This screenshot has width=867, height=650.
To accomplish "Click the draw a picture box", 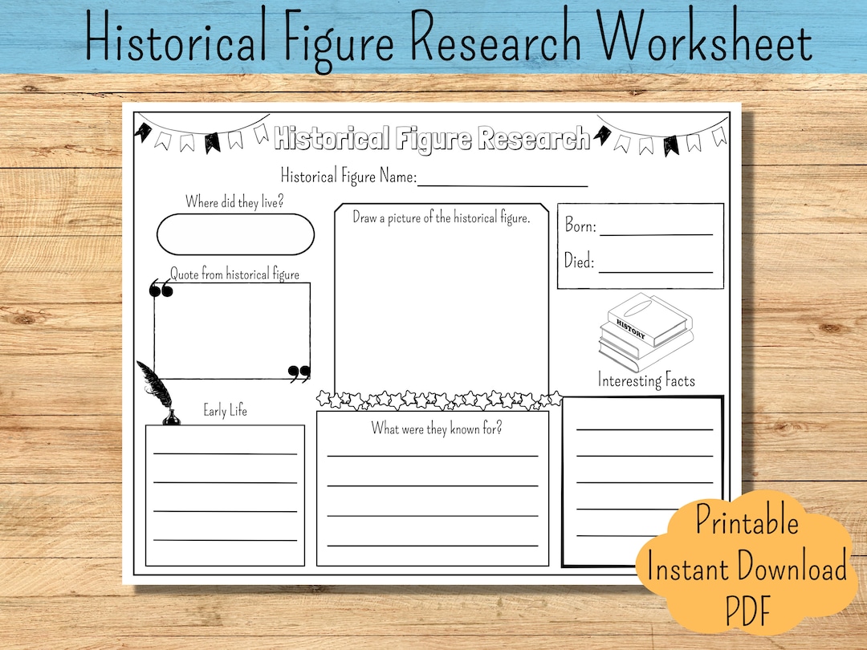I will (440, 297).
